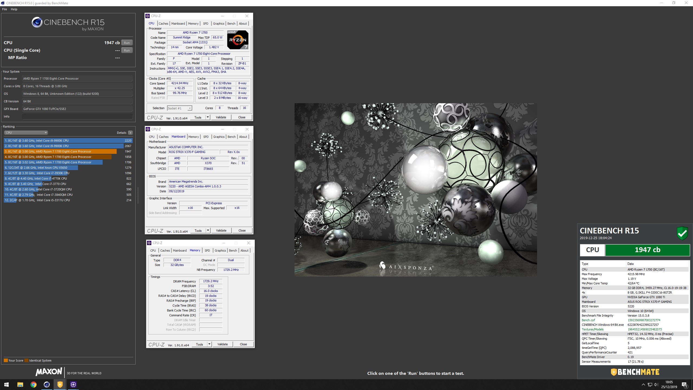Click the Textures/Models integrity entry
Image resolution: width=693 pixels, height=390 pixels.
tap(635, 329)
